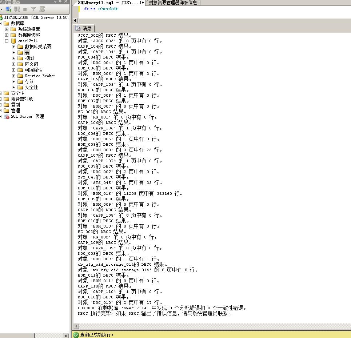Viewport: 351px width, 338px height.
Task: Select the 可编程性 tree label
Action: (x=33, y=70)
